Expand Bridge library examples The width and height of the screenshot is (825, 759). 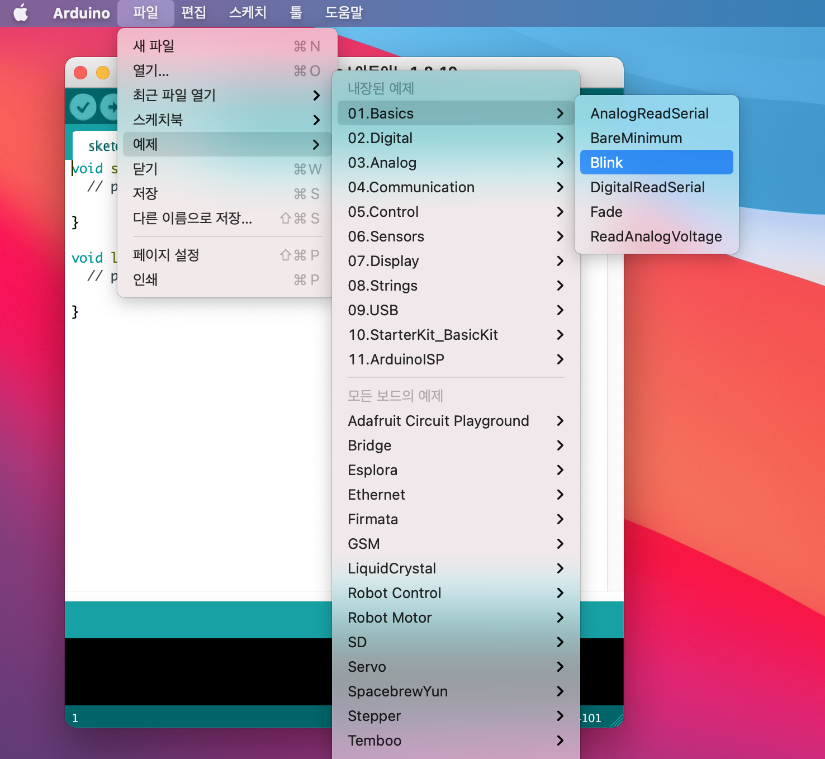[456, 445]
